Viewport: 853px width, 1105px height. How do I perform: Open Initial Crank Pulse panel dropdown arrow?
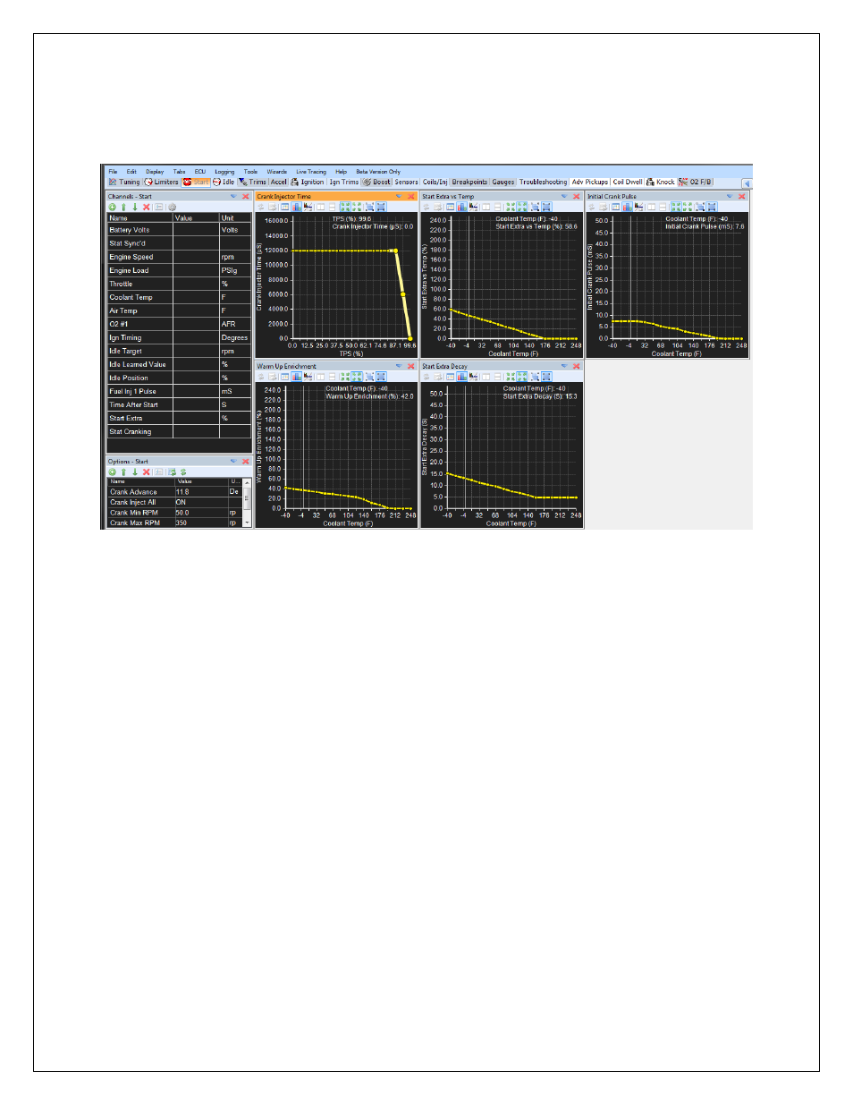point(730,196)
